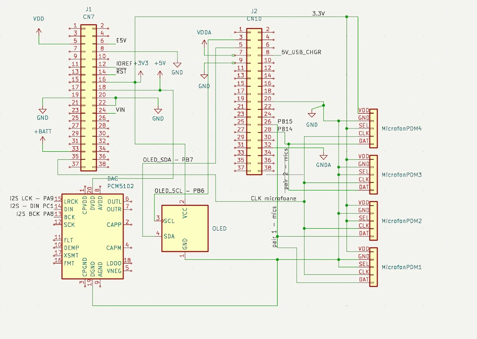
Task: Click the OLED_SDA – PB7 label
Action: (168, 160)
